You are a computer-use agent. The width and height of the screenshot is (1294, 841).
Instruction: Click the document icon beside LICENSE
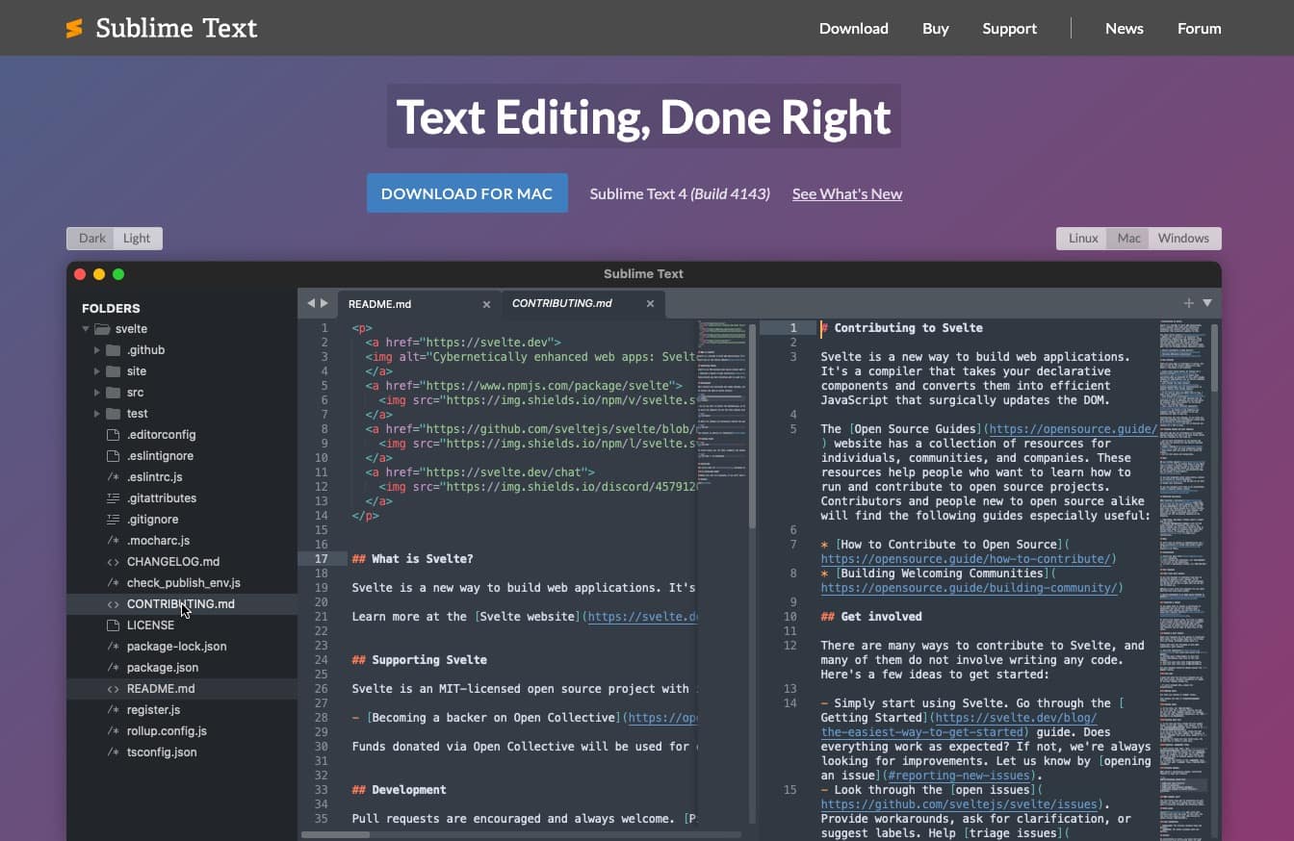113,624
